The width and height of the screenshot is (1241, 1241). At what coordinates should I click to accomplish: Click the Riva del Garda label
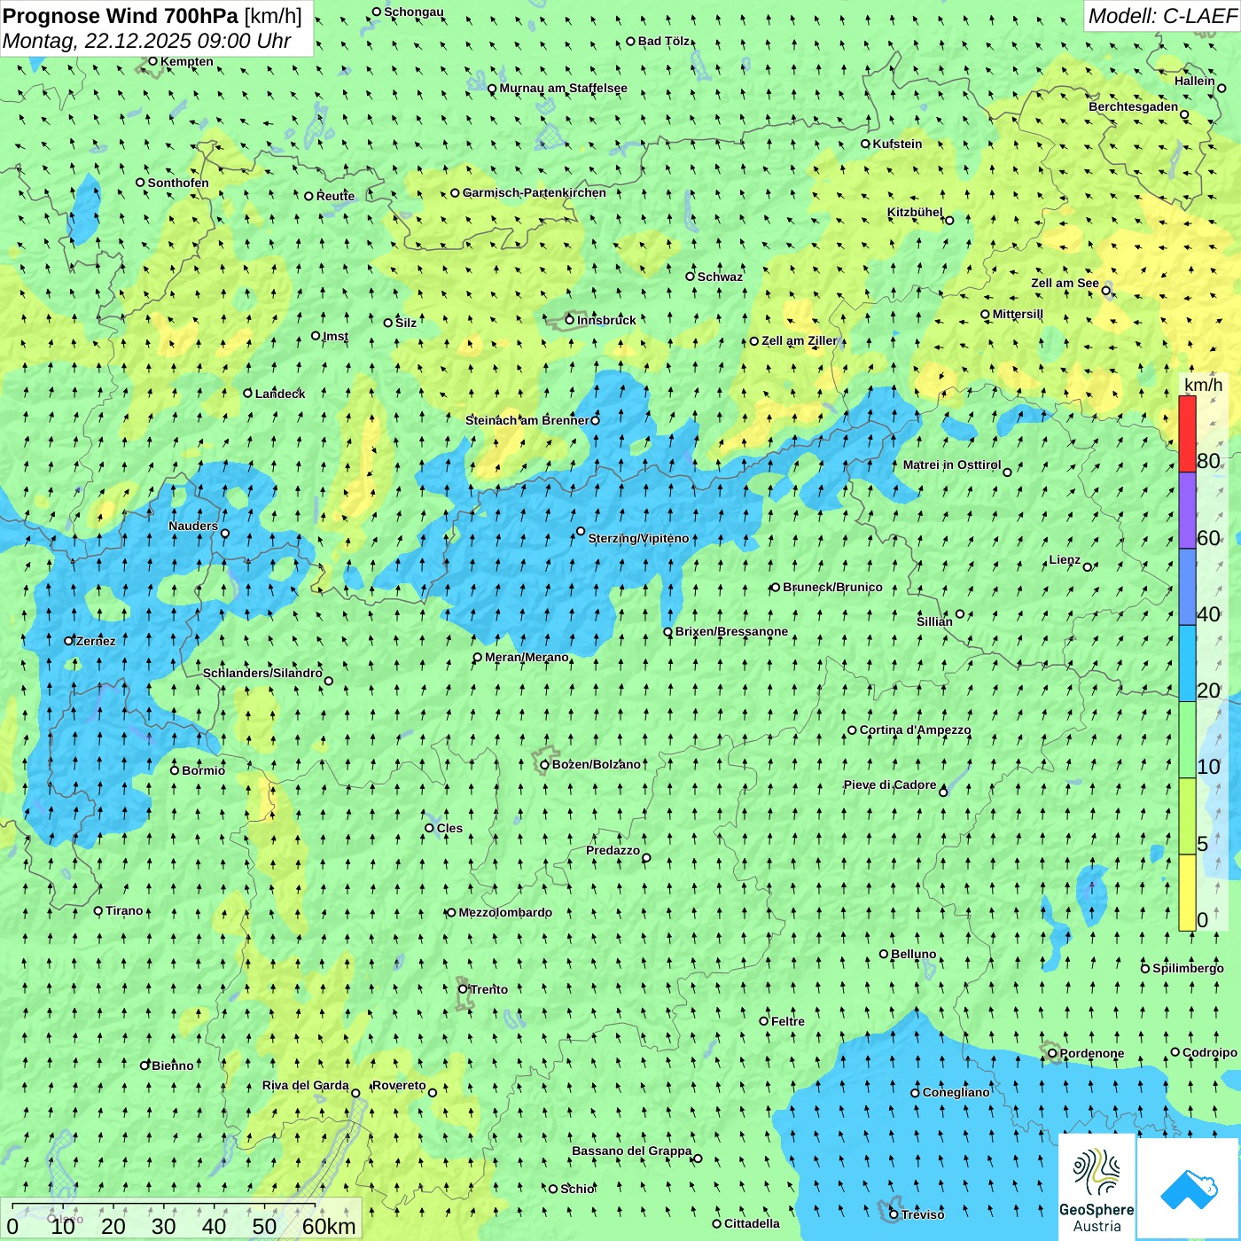click(305, 1085)
